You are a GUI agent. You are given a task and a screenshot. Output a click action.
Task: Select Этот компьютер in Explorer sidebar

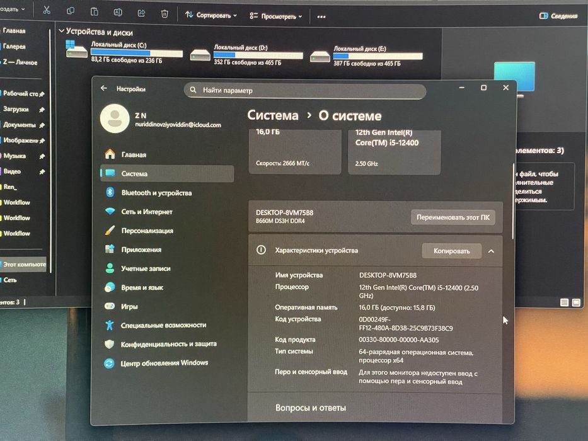tap(23, 265)
